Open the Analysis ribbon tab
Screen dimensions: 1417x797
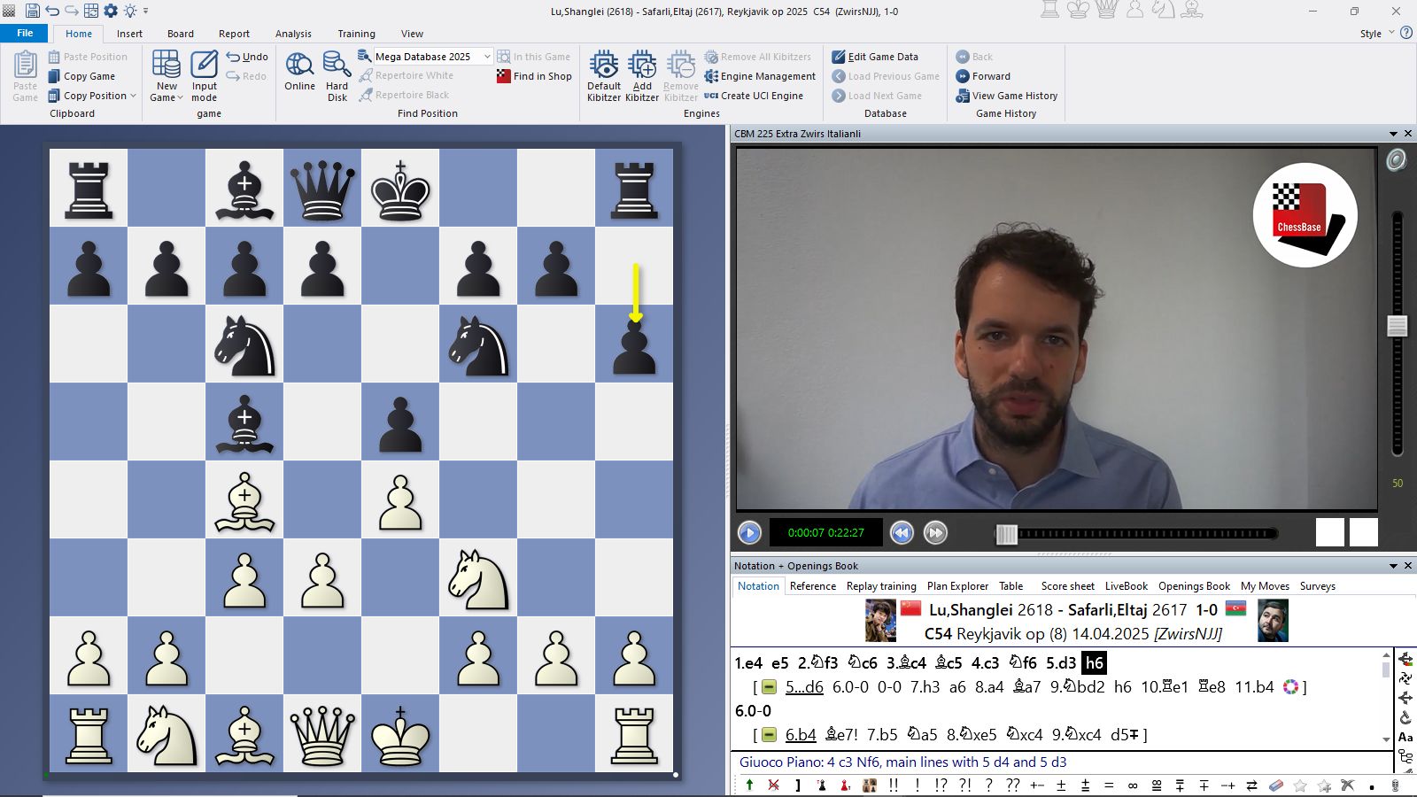pos(293,34)
